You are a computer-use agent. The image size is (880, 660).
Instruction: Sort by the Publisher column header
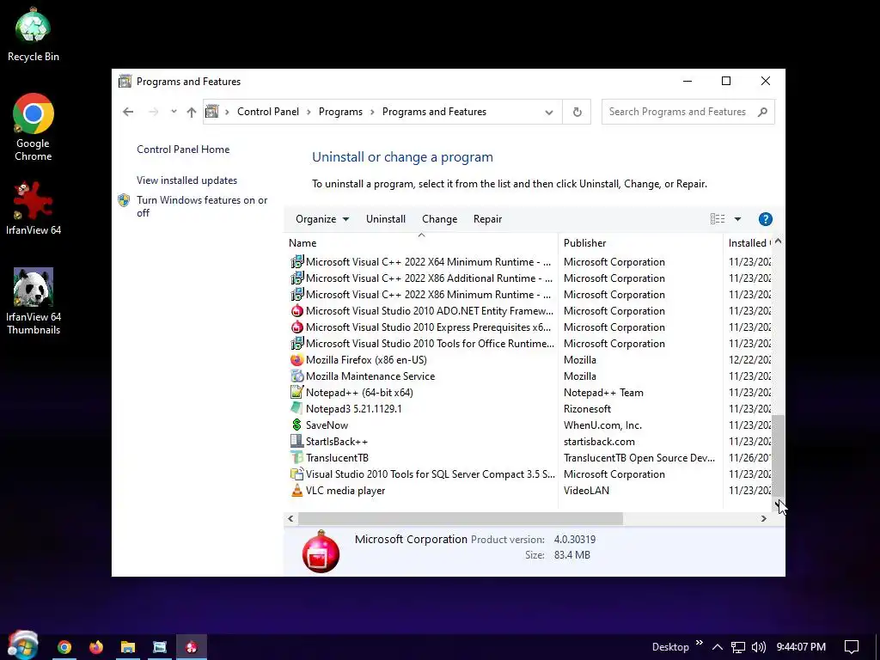click(640, 243)
